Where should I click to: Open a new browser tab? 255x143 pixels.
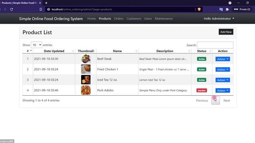46,3
